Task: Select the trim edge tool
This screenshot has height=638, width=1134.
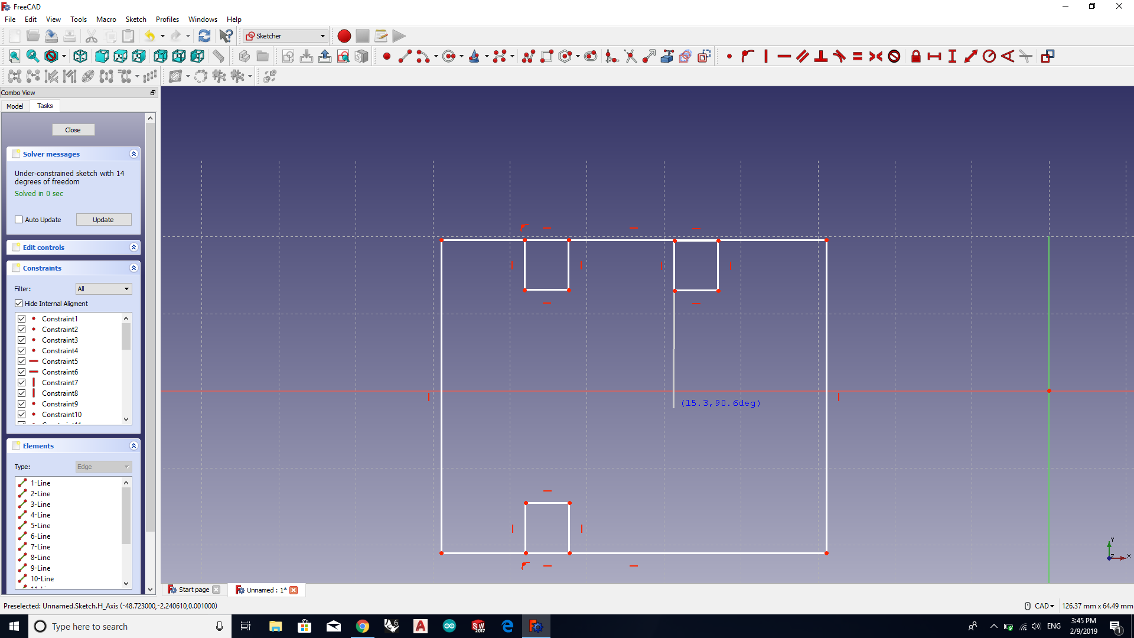Action: point(630,57)
